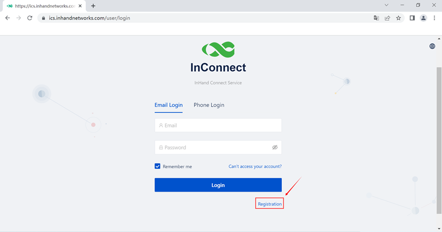Open the tab search dropdown arrow
This screenshot has width=442, height=232.
387,5
